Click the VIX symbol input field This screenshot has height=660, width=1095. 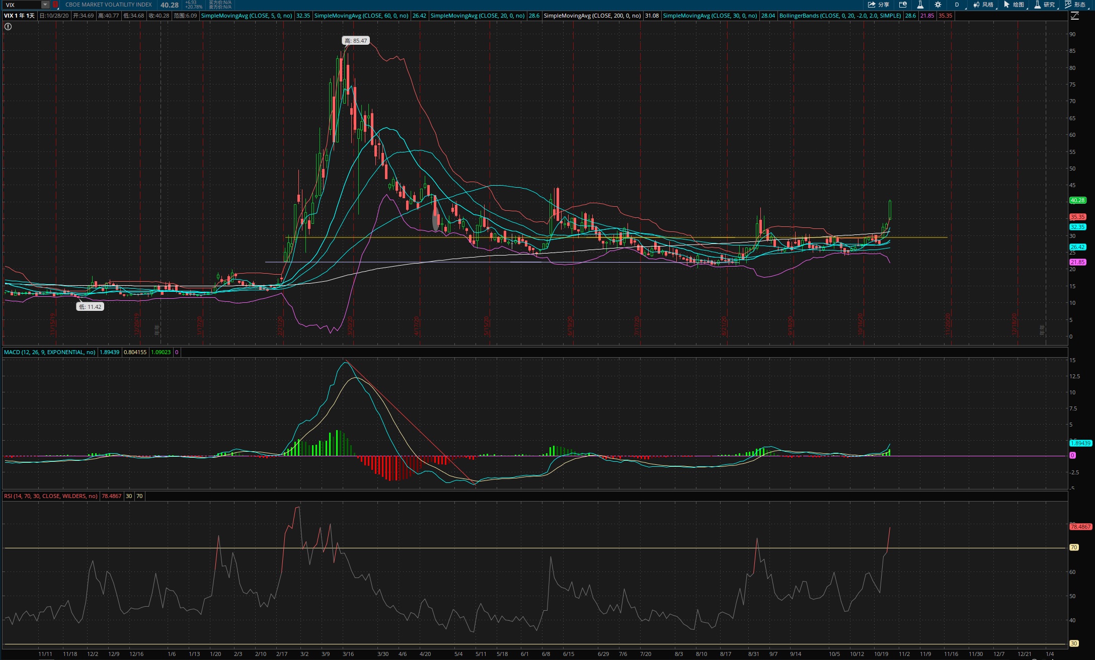(x=22, y=5)
